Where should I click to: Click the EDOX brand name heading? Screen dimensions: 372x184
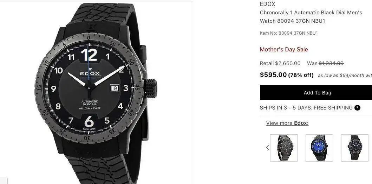coord(267,4)
